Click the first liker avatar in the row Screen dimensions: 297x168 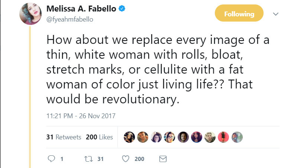129,137
